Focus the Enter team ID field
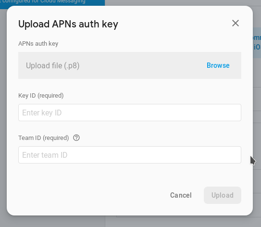The width and height of the screenshot is (261, 227). click(x=130, y=155)
